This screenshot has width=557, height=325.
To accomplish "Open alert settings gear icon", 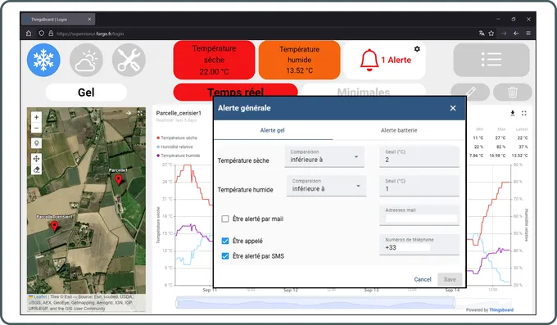I will [x=417, y=48].
